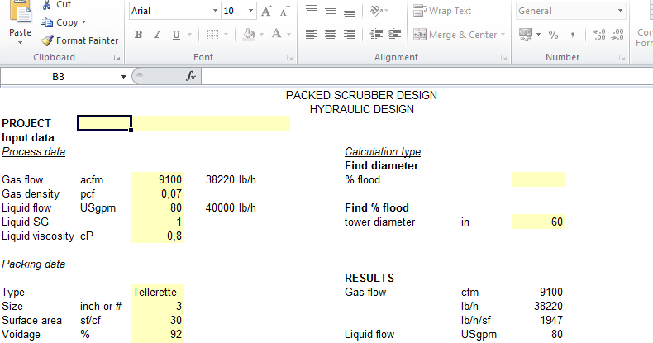Apply the Font Color letter A
The width and height of the screenshot is (653, 343).
[276, 34]
